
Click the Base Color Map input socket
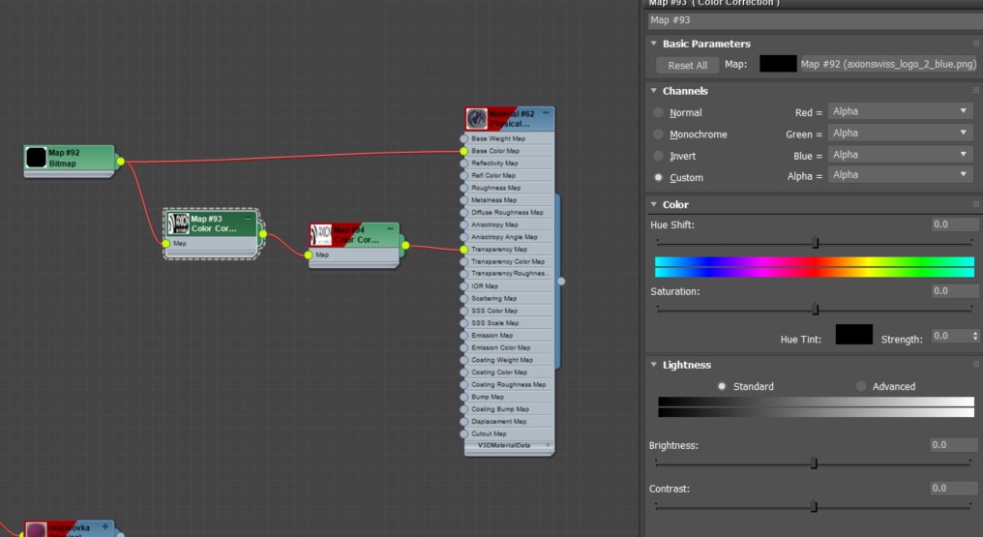pyautogui.click(x=463, y=151)
